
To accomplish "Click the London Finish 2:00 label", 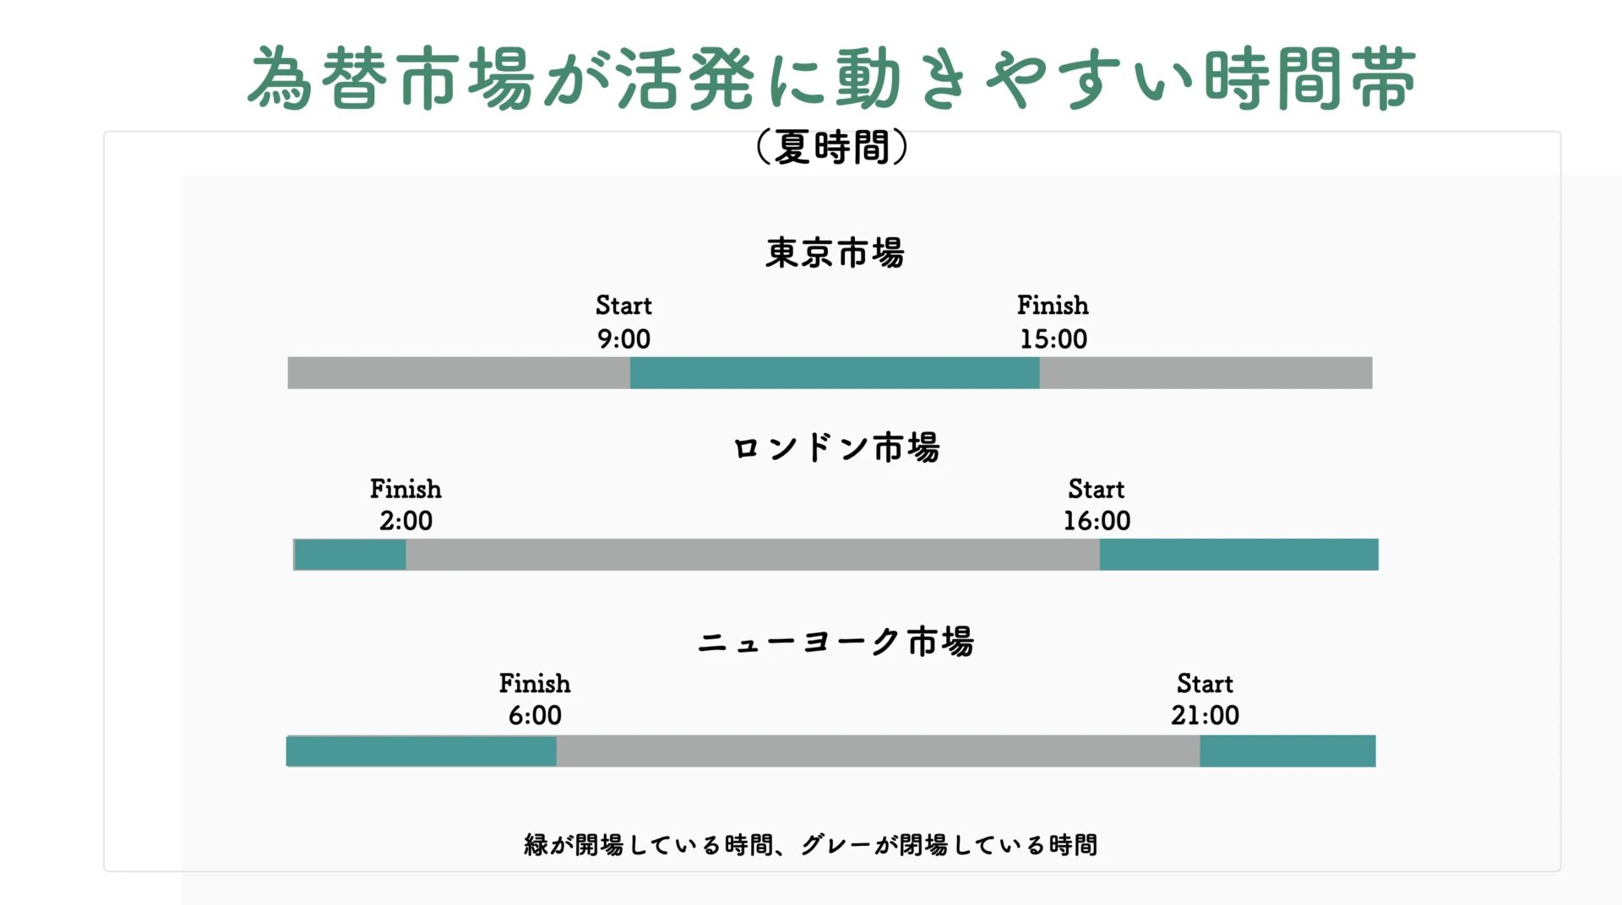I will pyautogui.click(x=405, y=505).
